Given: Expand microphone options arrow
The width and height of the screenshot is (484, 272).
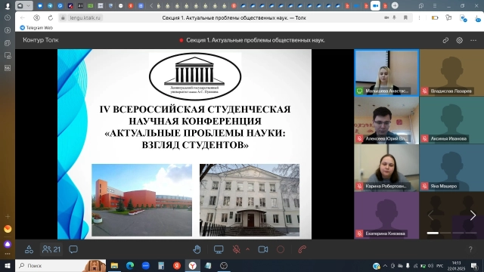Looking at the screenshot, I should pyautogui.click(x=247, y=249).
